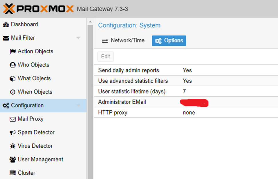This screenshot has width=278, height=179.
Task: Click the Configuration: System heading
Action: click(x=129, y=25)
